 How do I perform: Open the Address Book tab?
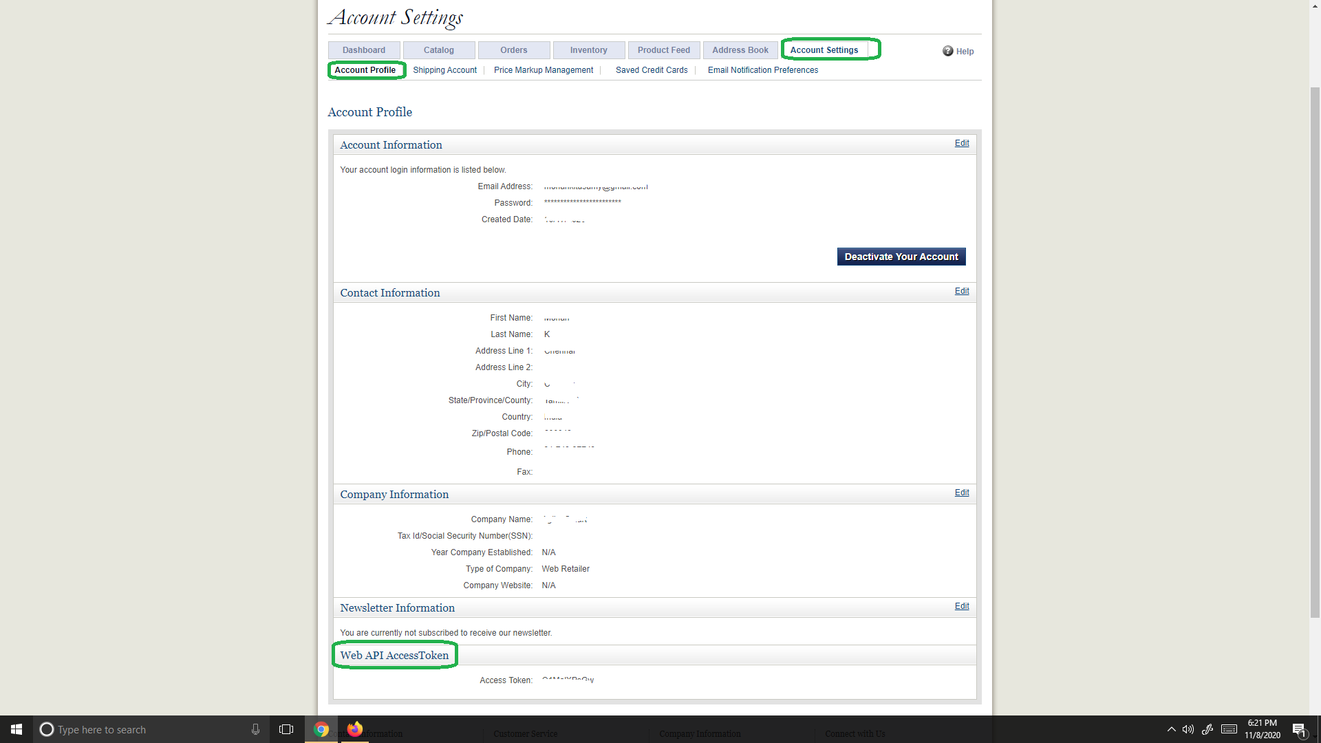(x=740, y=50)
